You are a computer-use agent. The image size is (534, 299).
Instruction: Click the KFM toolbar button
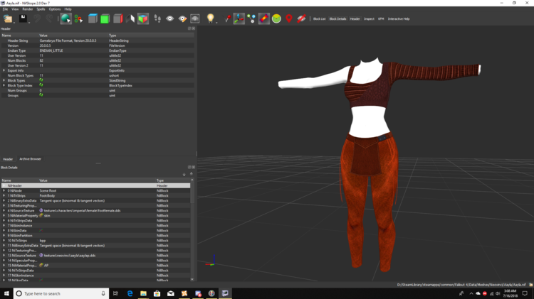pos(381,19)
